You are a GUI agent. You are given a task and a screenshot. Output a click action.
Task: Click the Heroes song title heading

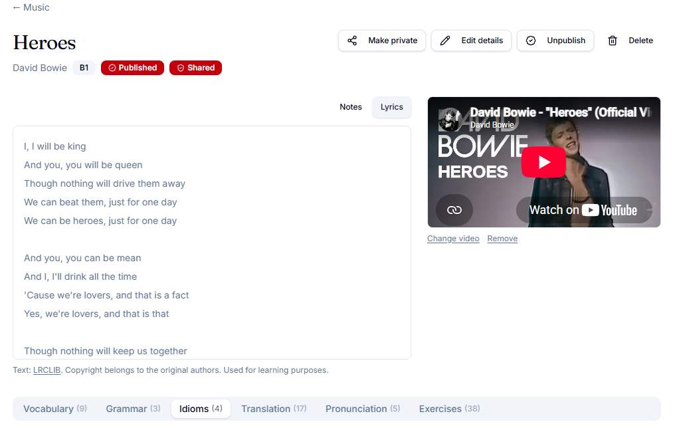(45, 43)
